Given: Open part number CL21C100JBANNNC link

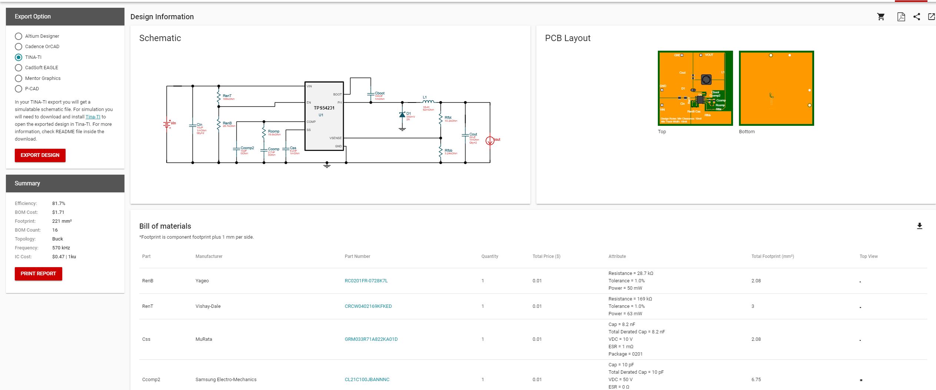Looking at the screenshot, I should click(x=367, y=380).
